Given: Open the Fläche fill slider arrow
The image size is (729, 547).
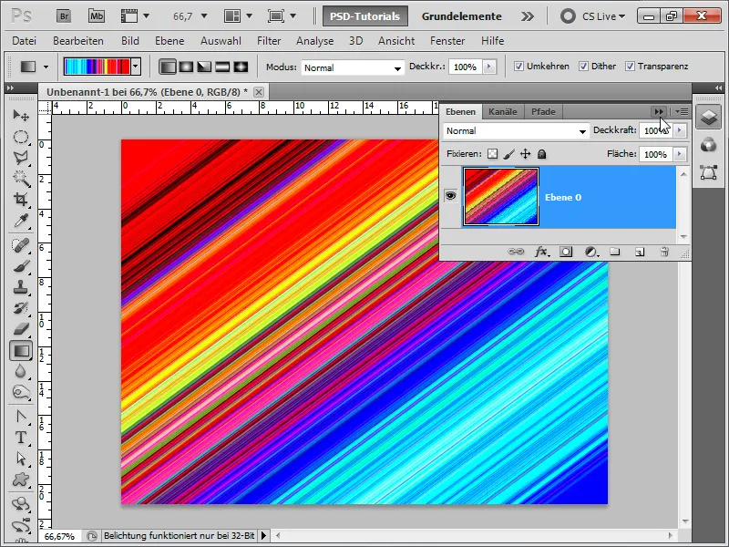Looking at the screenshot, I should pyautogui.click(x=679, y=154).
